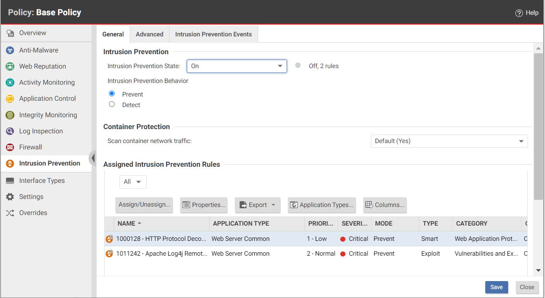Screen dimensions: 545x298
Task: Collapse the sidebar with arrow handle
Action: [x=93, y=158]
